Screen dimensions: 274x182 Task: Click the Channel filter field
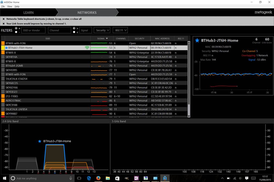[60, 30]
